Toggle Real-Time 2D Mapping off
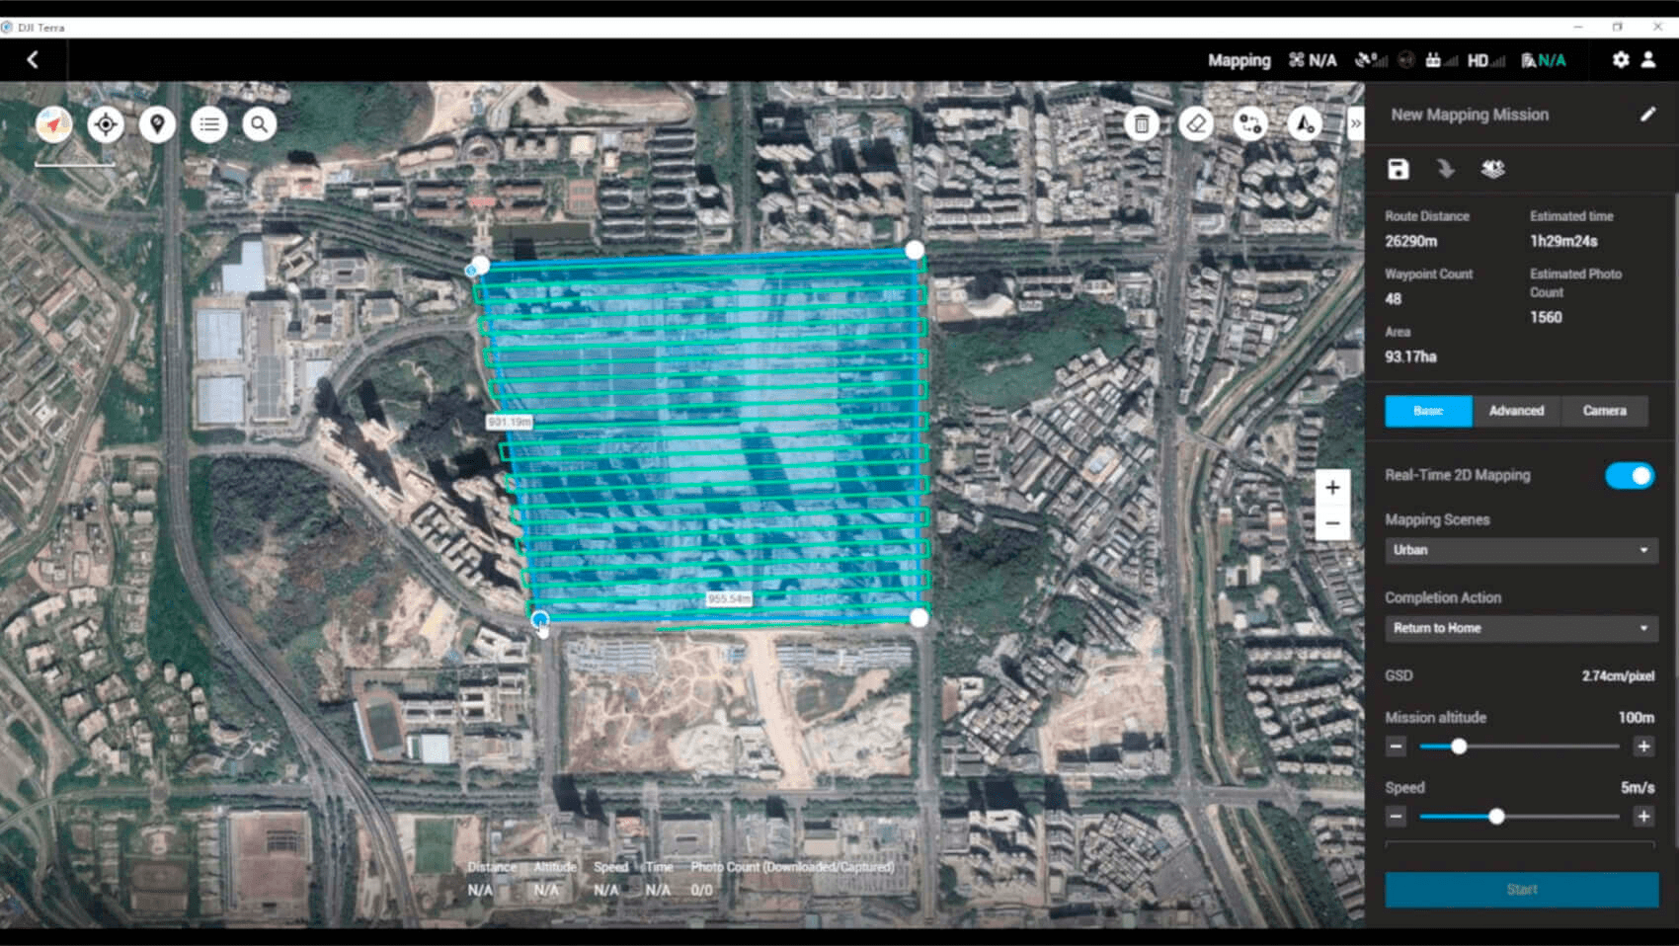 1629,475
